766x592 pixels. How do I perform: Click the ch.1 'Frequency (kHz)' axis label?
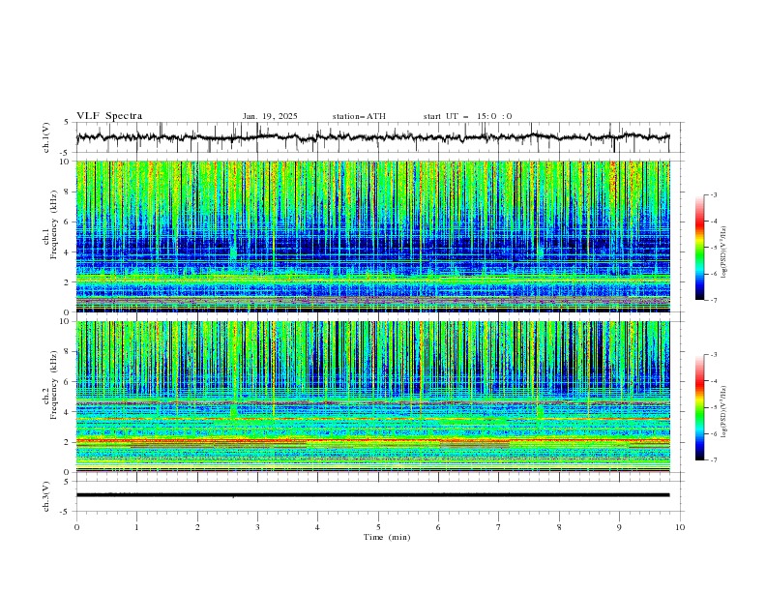click(53, 225)
